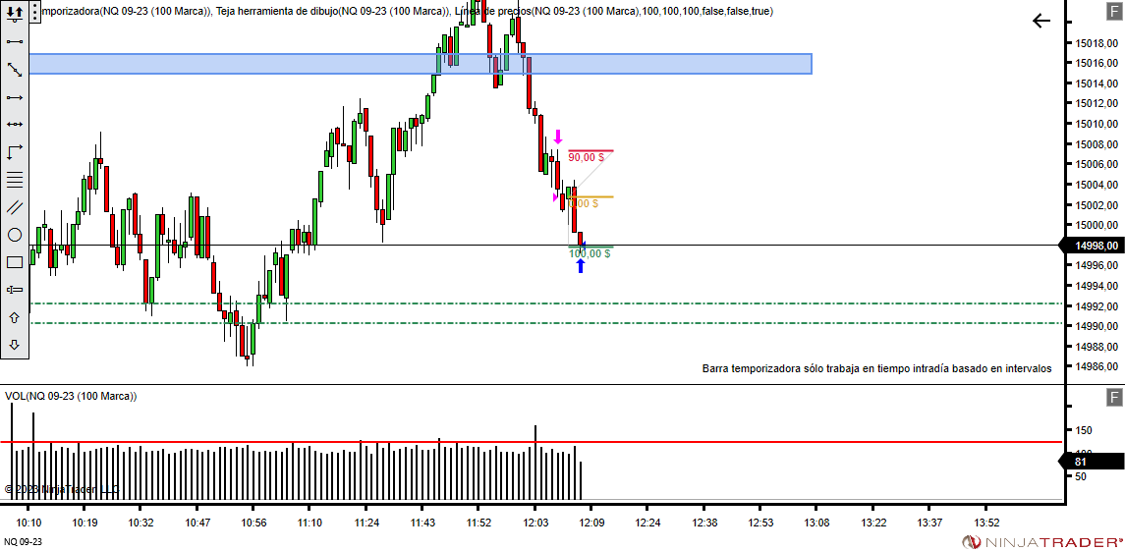Viewport: 1125px width, 551px height.
Task: Click the NQ 09-23 instrument label
Action: (x=23, y=542)
